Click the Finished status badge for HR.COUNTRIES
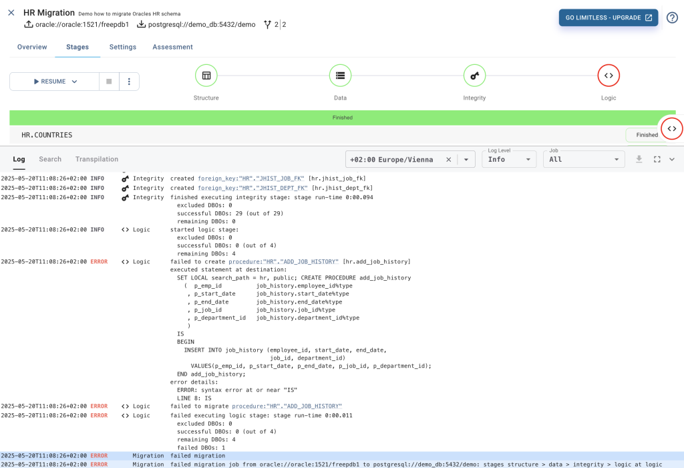The image size is (684, 468). (x=647, y=135)
